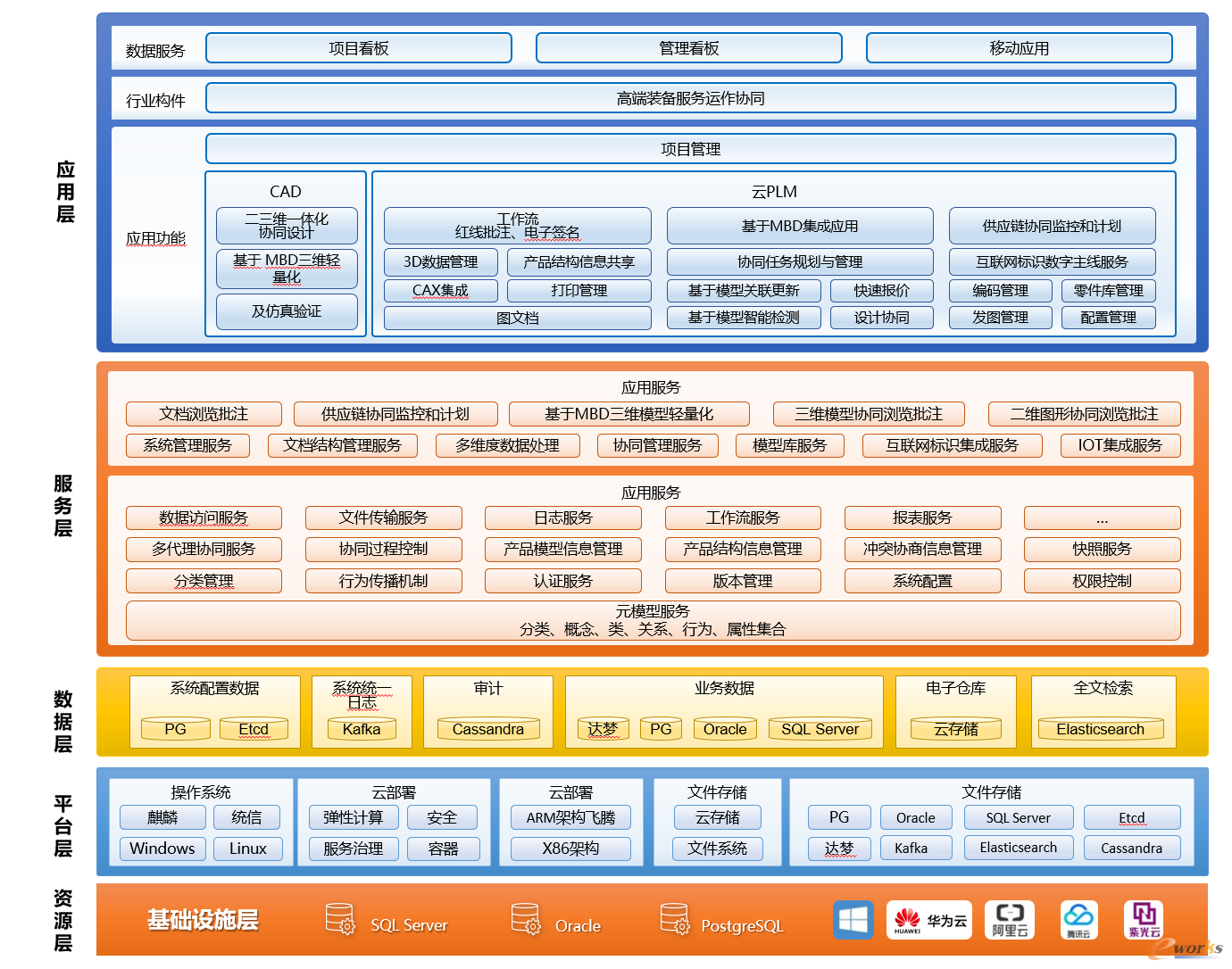The height and width of the screenshot is (969, 1232).
Task: Click the Ziguang Cloud logo
Action: coord(1144,920)
